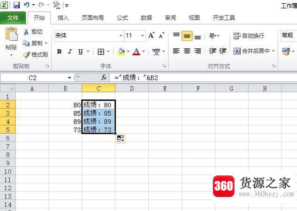Expand the Paste options arrow
This screenshot has width=297, height=211.
click(x=11, y=55)
